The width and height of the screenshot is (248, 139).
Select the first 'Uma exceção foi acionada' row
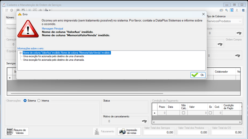click(x=54, y=56)
